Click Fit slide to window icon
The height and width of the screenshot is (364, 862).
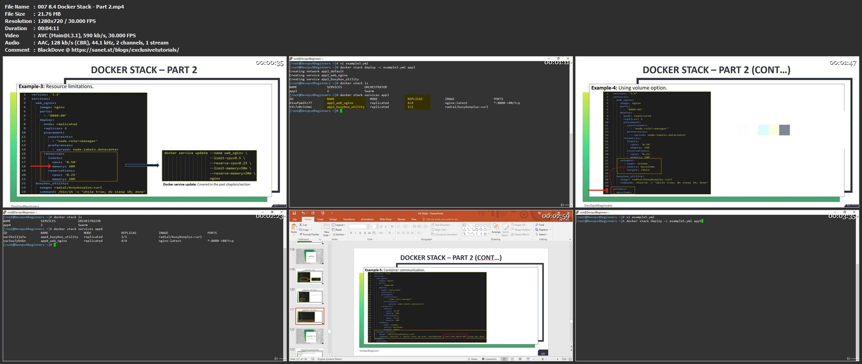pyautogui.click(x=570, y=359)
